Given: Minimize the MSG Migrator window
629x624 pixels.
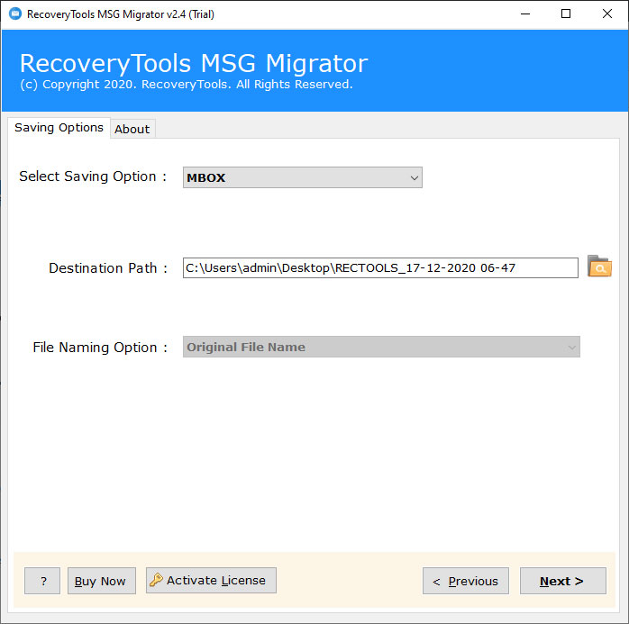Looking at the screenshot, I should point(525,14).
